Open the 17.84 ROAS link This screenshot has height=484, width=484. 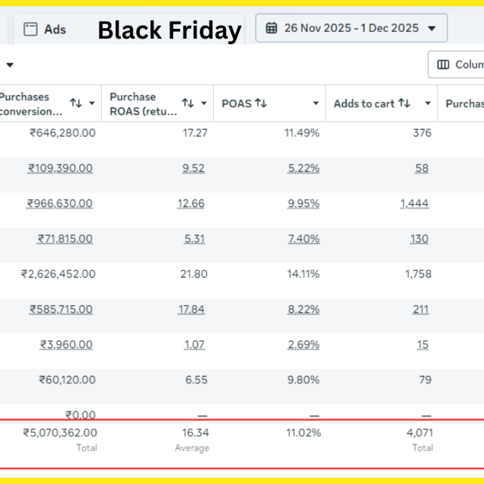(x=192, y=309)
